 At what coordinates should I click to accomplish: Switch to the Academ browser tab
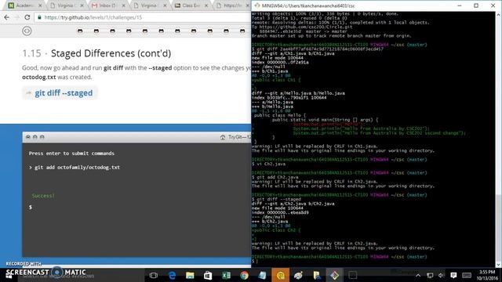coord(24,5)
